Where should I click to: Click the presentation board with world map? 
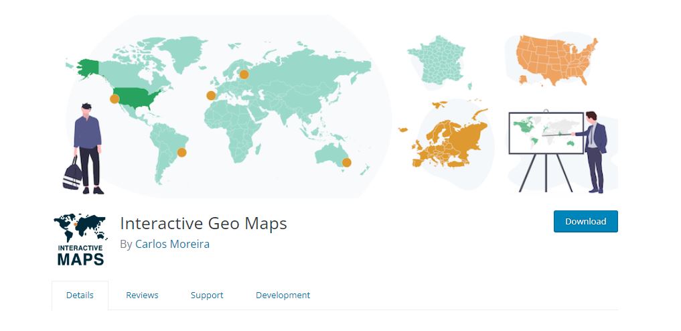[x=546, y=133]
